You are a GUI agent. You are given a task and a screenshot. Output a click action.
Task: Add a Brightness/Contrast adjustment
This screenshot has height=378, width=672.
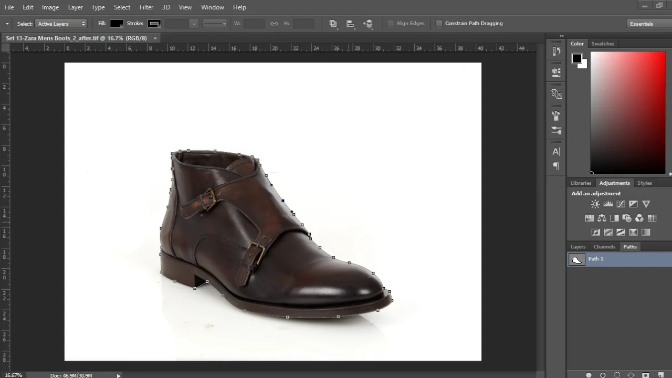595,204
